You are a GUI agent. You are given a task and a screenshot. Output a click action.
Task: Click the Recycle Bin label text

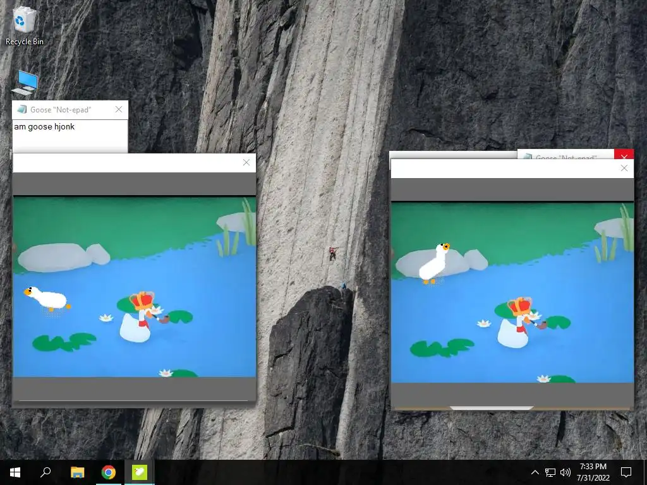click(25, 42)
